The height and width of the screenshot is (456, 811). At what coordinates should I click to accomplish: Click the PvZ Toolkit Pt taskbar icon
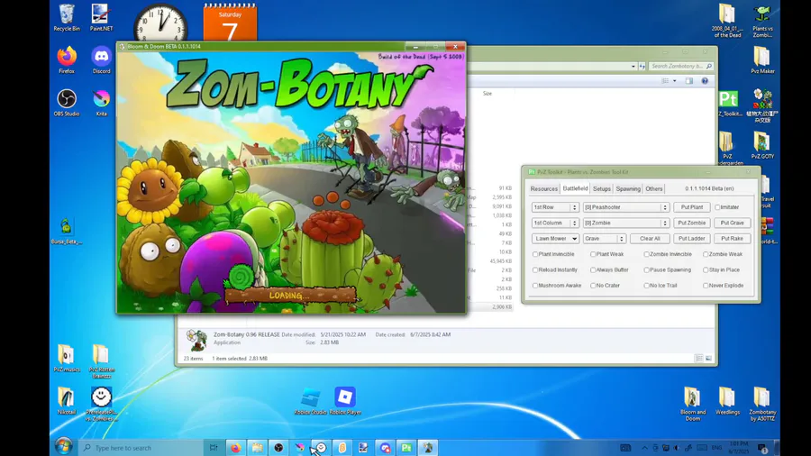click(406, 448)
